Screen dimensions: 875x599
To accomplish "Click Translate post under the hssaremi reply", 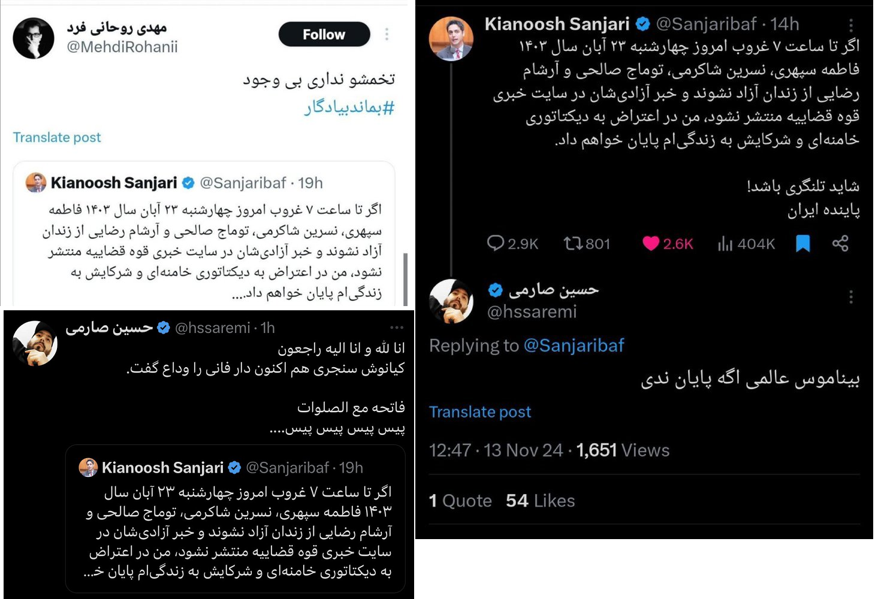I will pyautogui.click(x=480, y=412).
